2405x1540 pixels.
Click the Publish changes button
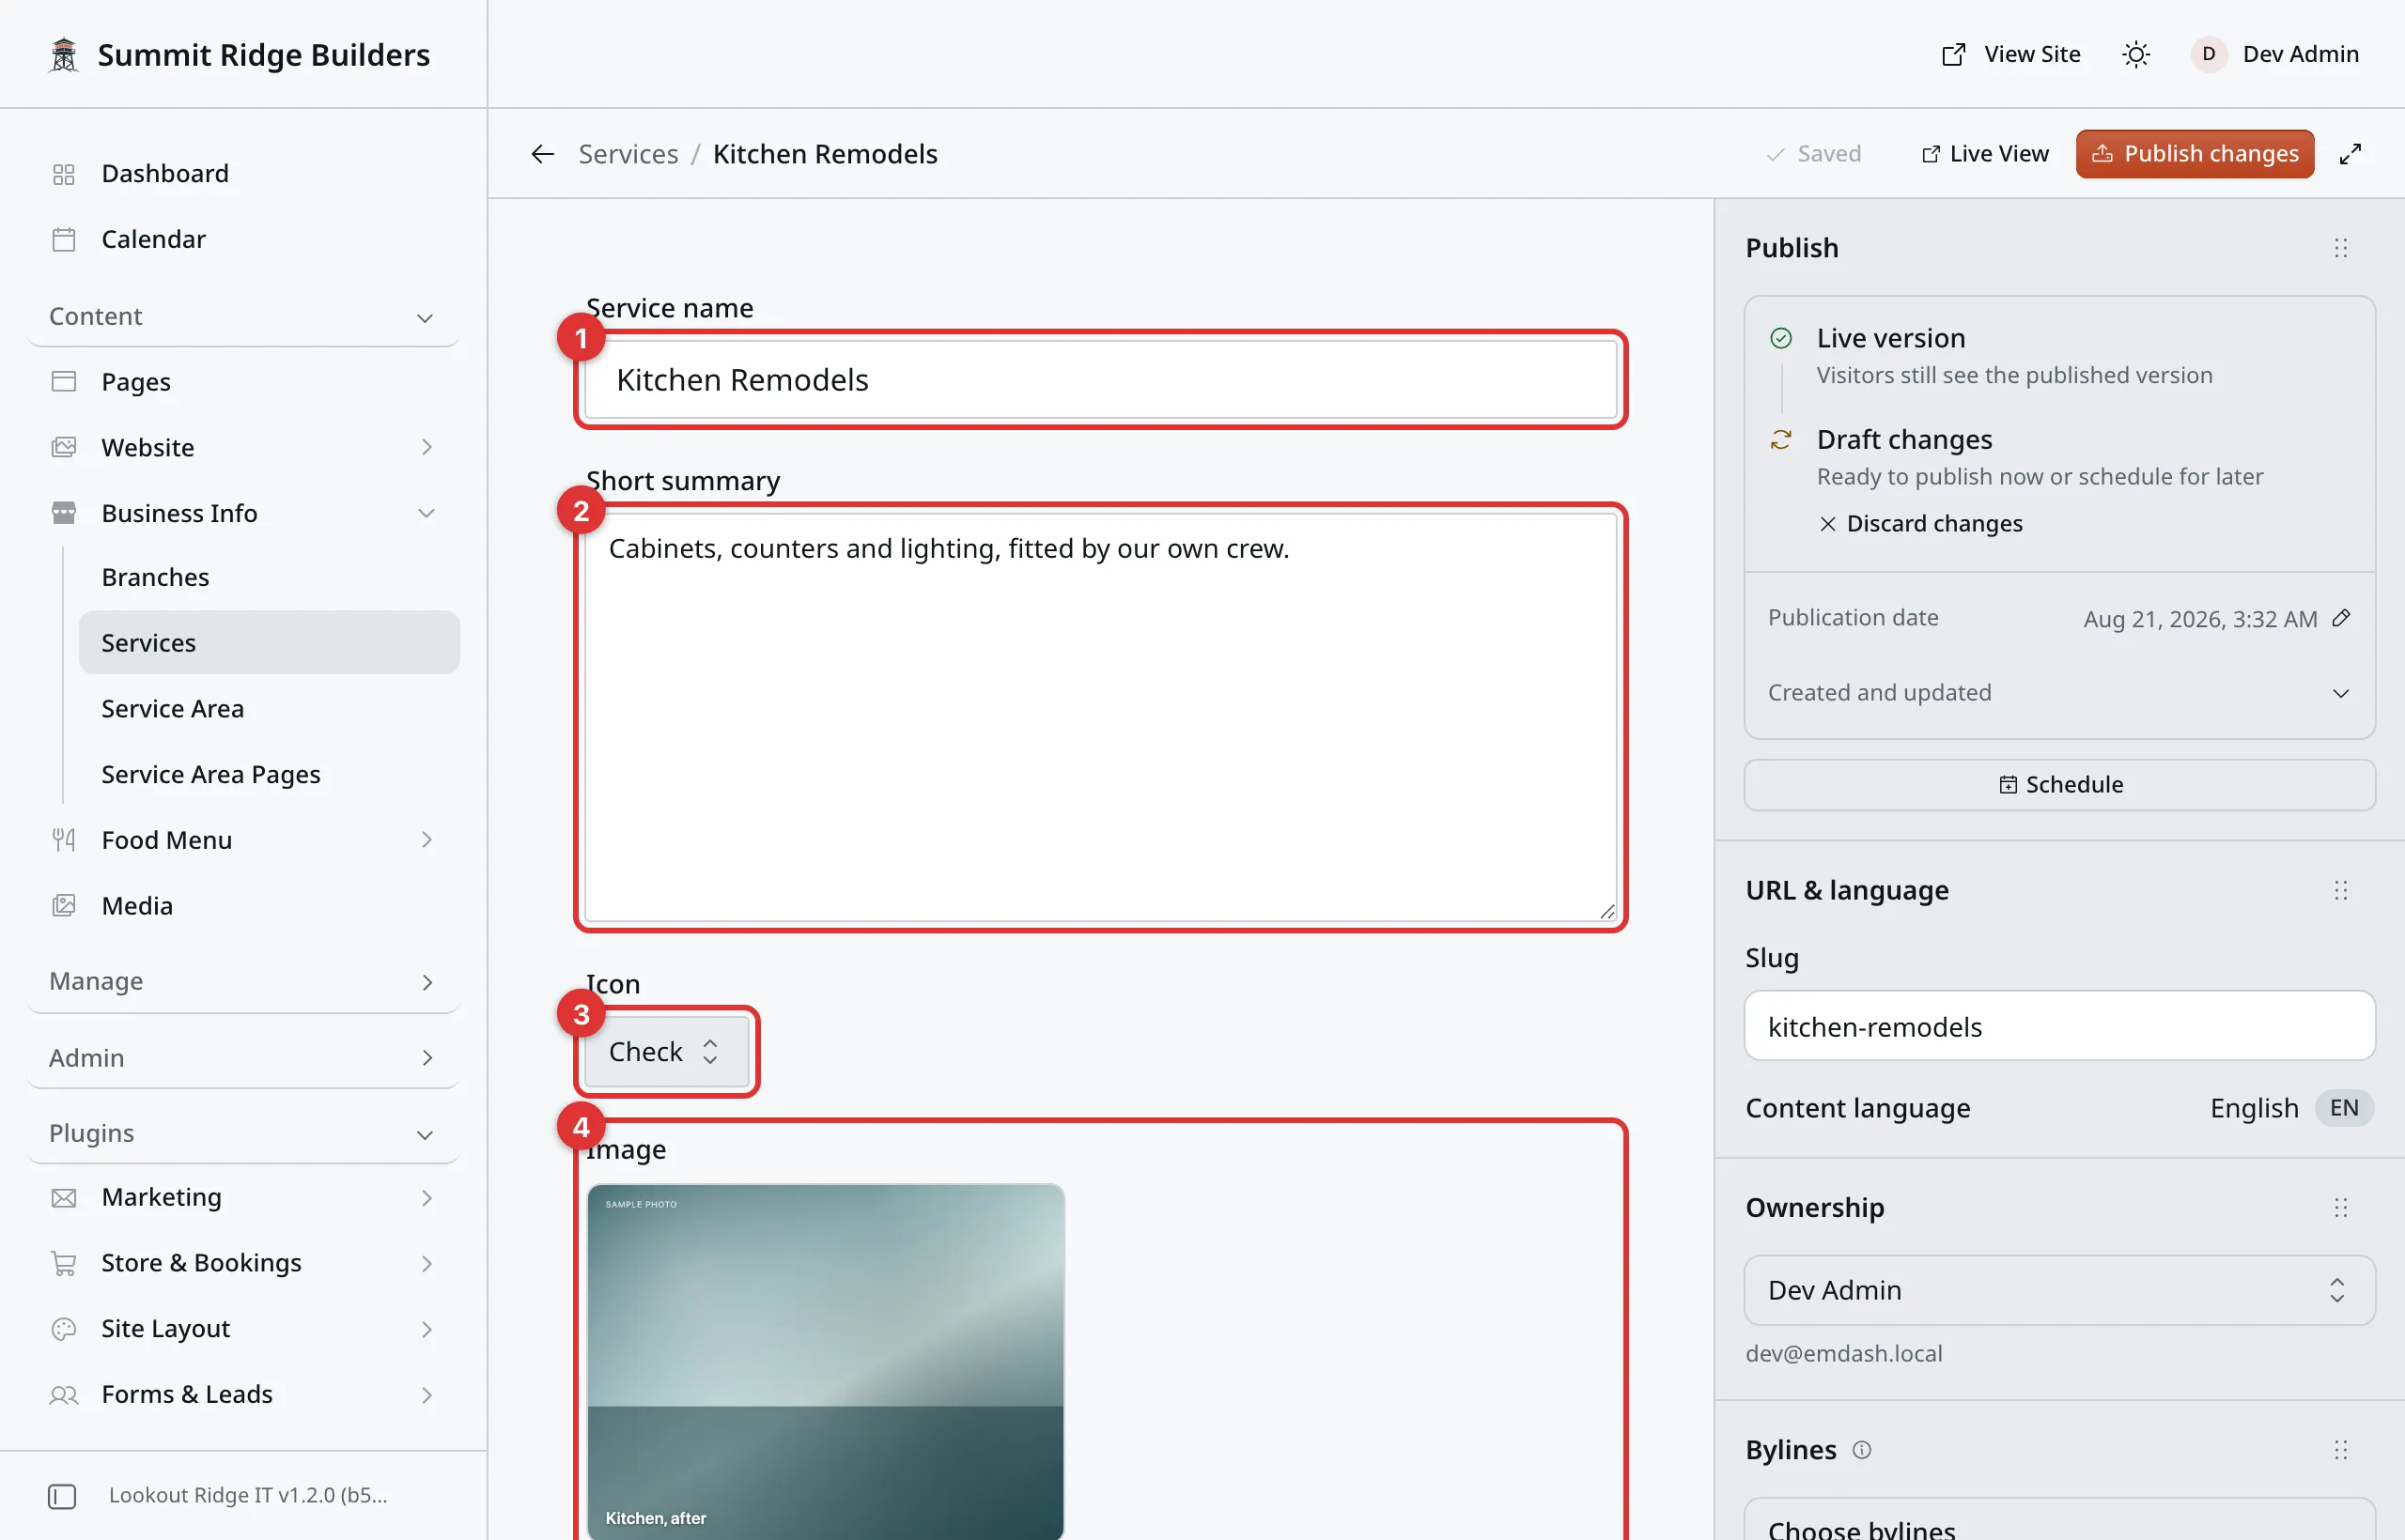(2195, 154)
